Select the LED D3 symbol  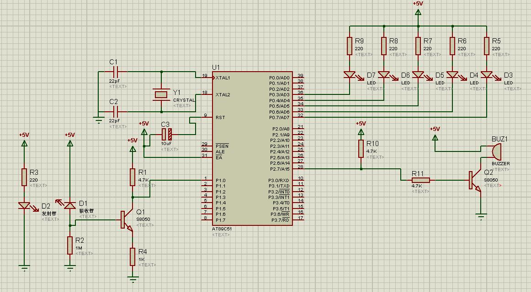(487, 75)
